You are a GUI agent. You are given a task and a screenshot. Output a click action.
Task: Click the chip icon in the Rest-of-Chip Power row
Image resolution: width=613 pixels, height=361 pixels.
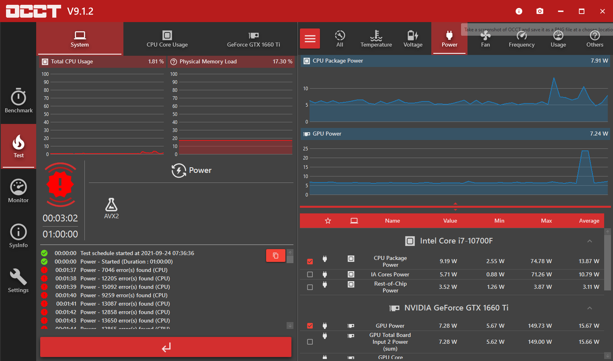[351, 284]
